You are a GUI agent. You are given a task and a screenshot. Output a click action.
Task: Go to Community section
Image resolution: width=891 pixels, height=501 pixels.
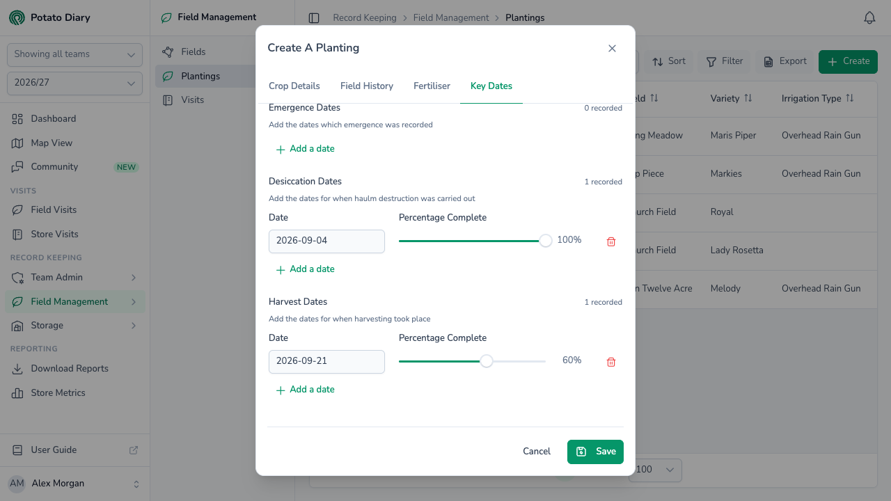pos(75,167)
